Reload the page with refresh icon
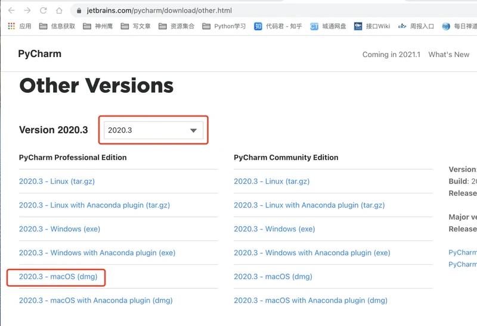The image size is (477, 326). [x=43, y=11]
